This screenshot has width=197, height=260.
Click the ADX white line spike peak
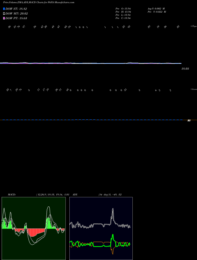113,209
